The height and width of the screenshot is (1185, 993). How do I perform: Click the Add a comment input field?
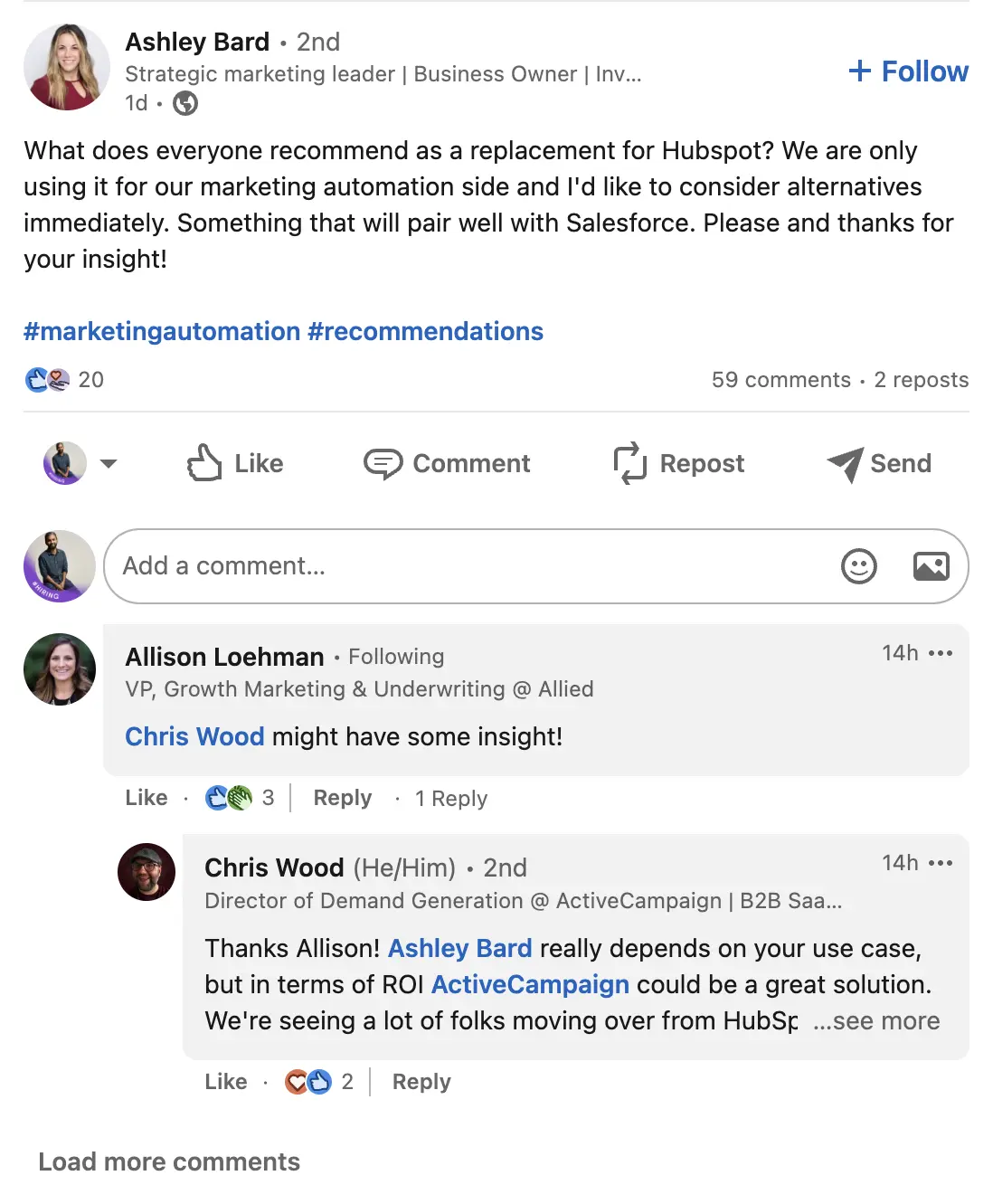click(x=362, y=566)
